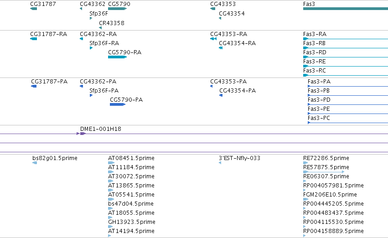Click the AT05541.5prime label

tap(131, 195)
